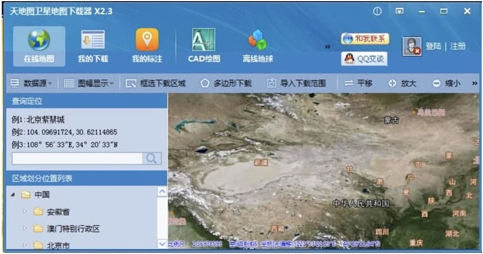This screenshot has height=254, width=483.
Task: Click the magnifier search button
Action: (151, 158)
